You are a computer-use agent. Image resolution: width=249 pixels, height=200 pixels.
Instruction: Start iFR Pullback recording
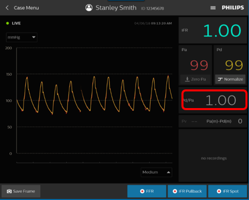coord(187,191)
